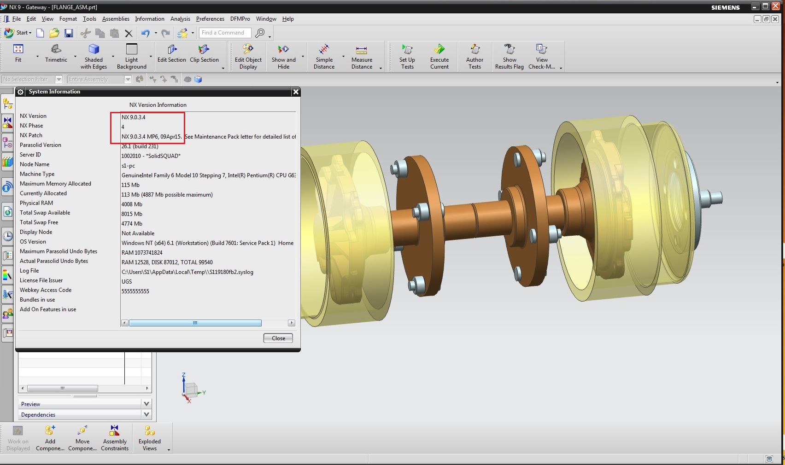The height and width of the screenshot is (465, 785).
Task: Open Set Up Tests
Action: [x=407, y=57]
